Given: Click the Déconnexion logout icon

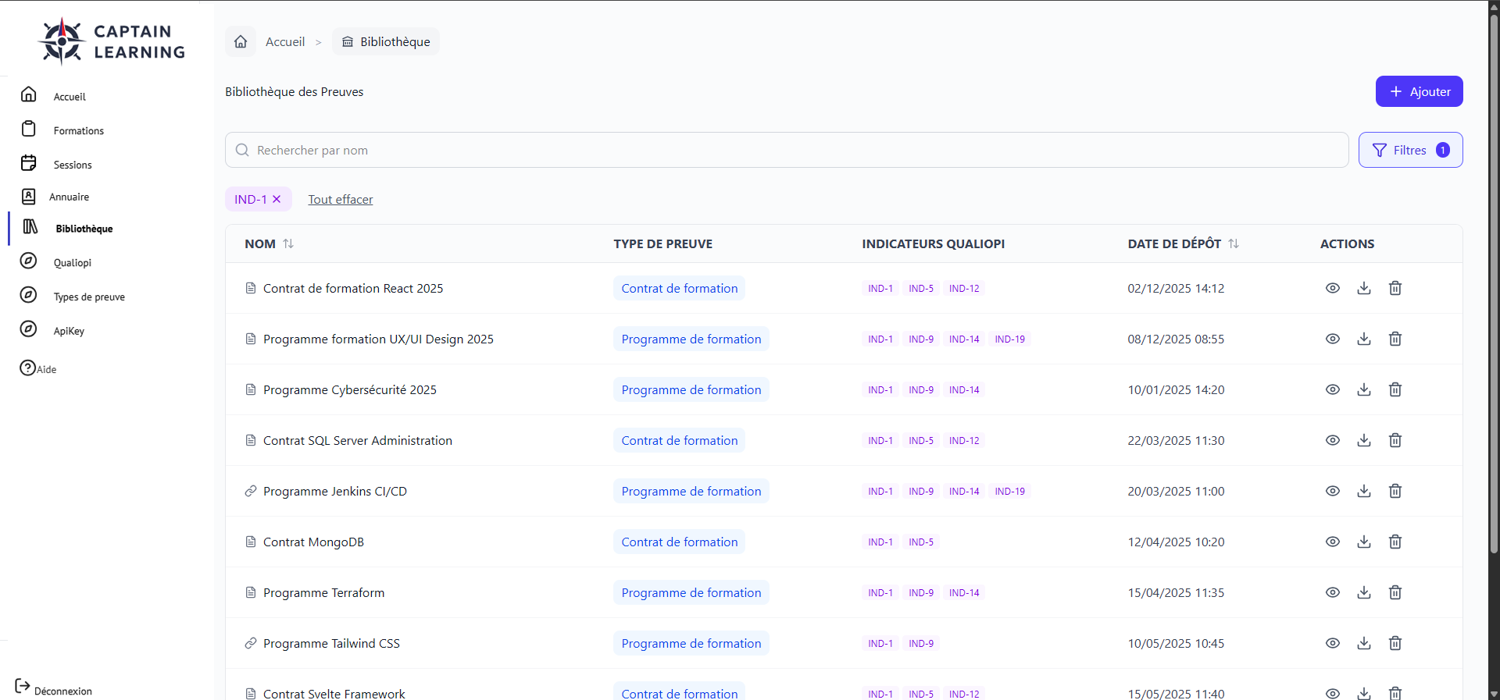Looking at the screenshot, I should [23, 686].
